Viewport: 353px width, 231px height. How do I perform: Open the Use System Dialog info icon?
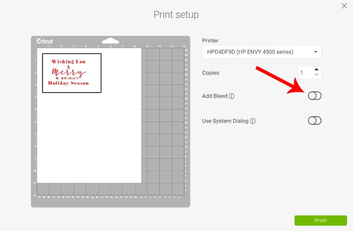[253, 121]
